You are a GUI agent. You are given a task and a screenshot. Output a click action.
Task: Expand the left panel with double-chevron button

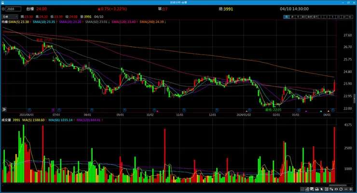click(4, 109)
